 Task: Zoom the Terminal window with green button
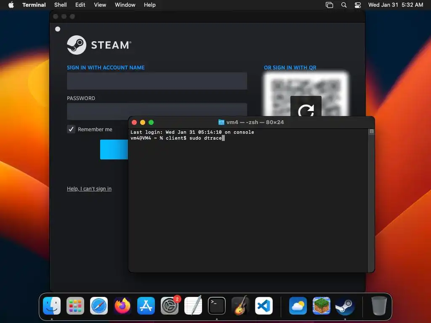pyautogui.click(x=151, y=122)
